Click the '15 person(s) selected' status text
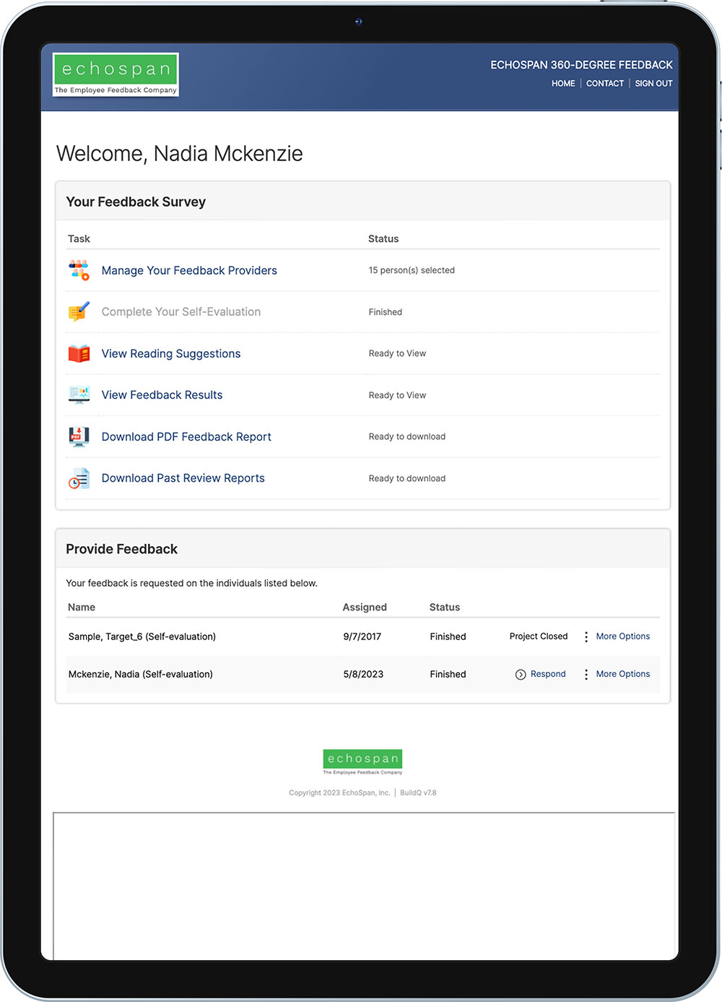The height and width of the screenshot is (1002, 722). point(412,270)
